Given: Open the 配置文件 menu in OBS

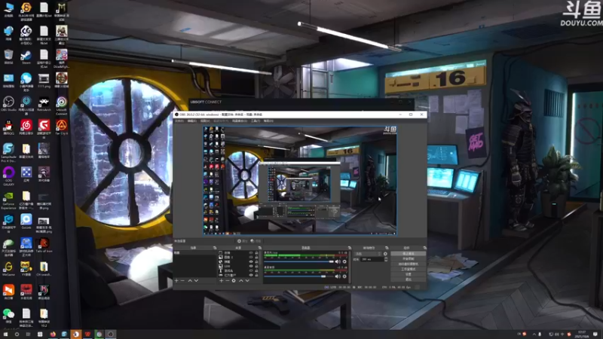Looking at the screenshot, I should coord(221,121).
